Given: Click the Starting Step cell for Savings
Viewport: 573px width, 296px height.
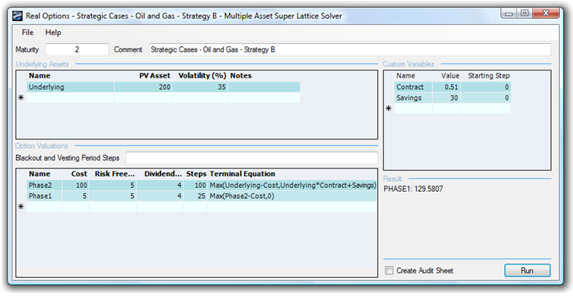Looking at the screenshot, I should [x=486, y=98].
